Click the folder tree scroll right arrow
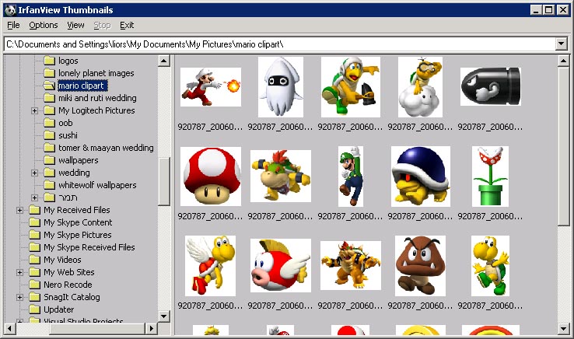 point(151,328)
